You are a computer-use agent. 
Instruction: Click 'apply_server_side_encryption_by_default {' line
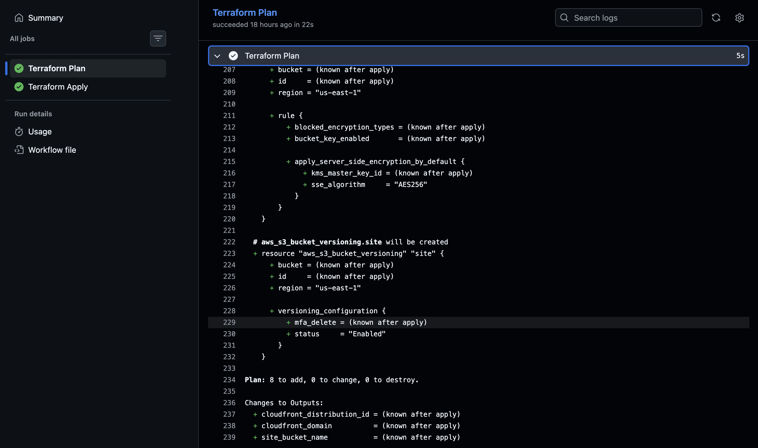pos(375,161)
